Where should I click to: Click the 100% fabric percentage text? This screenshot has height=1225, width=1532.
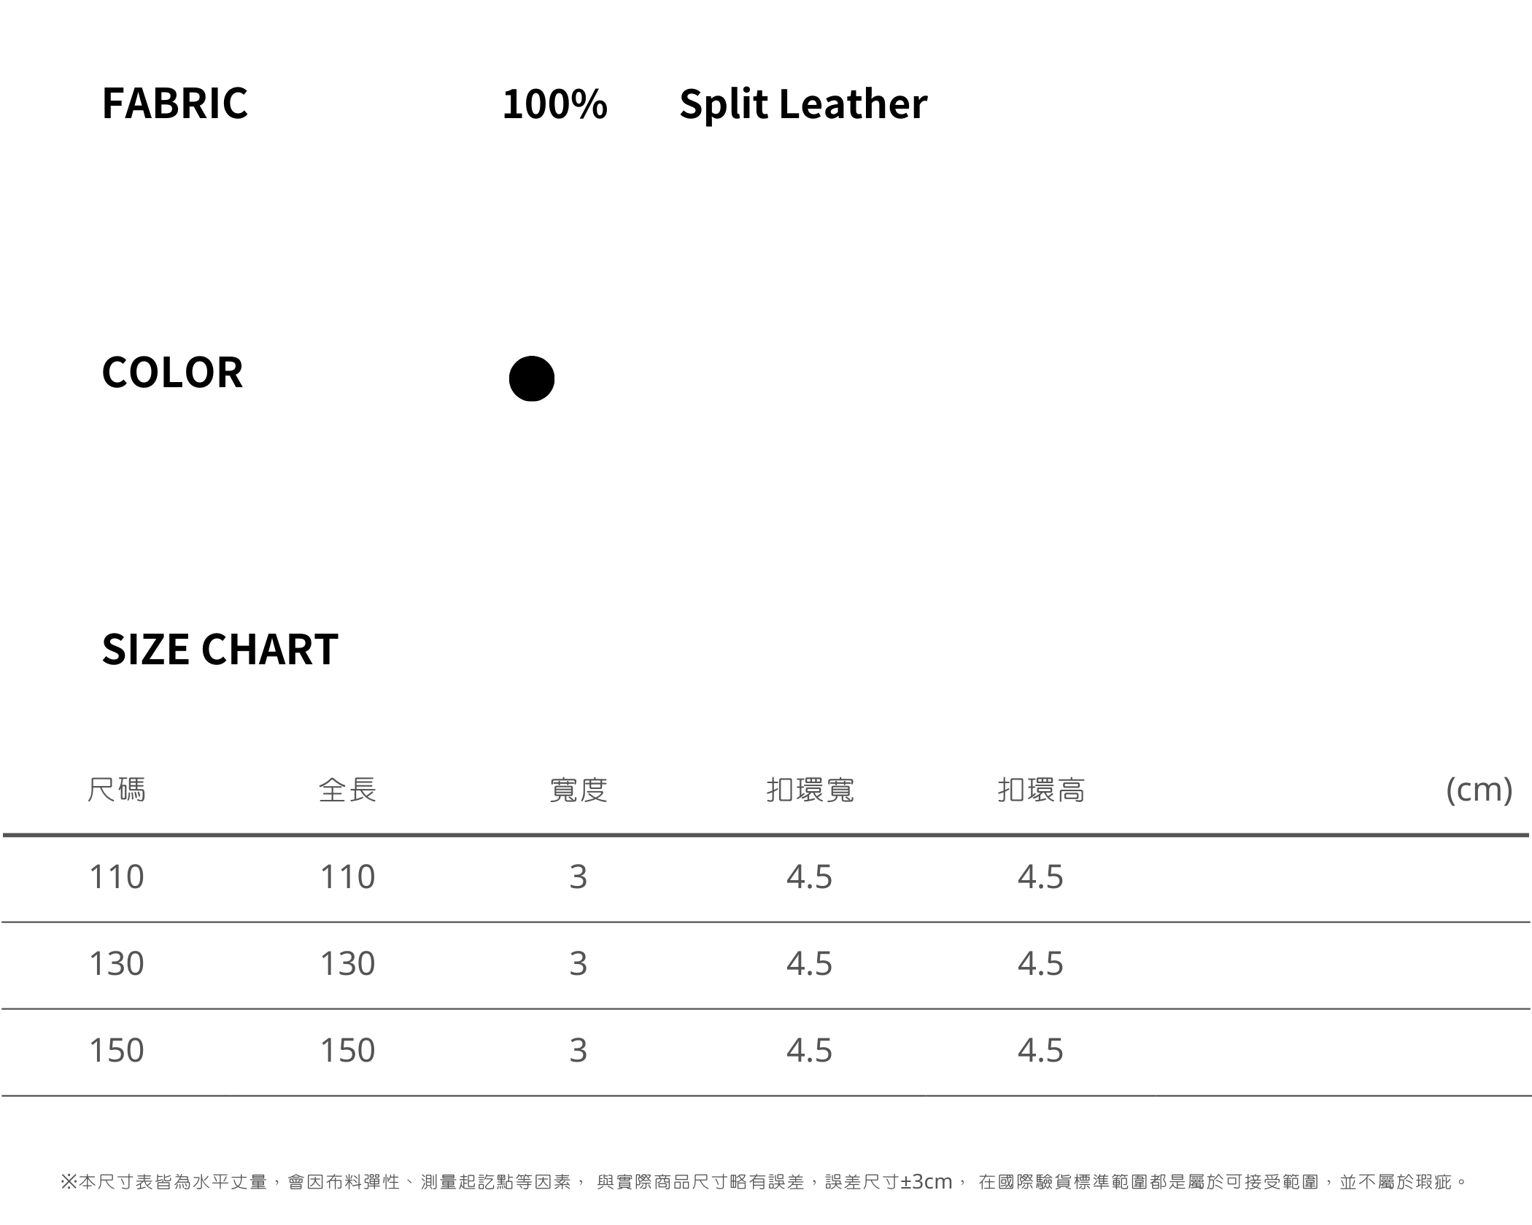(x=554, y=104)
